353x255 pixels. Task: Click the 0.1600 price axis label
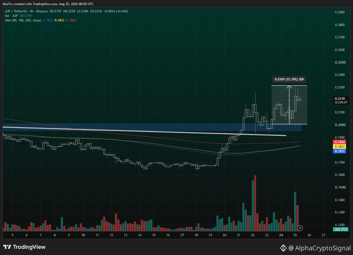click(x=340, y=175)
